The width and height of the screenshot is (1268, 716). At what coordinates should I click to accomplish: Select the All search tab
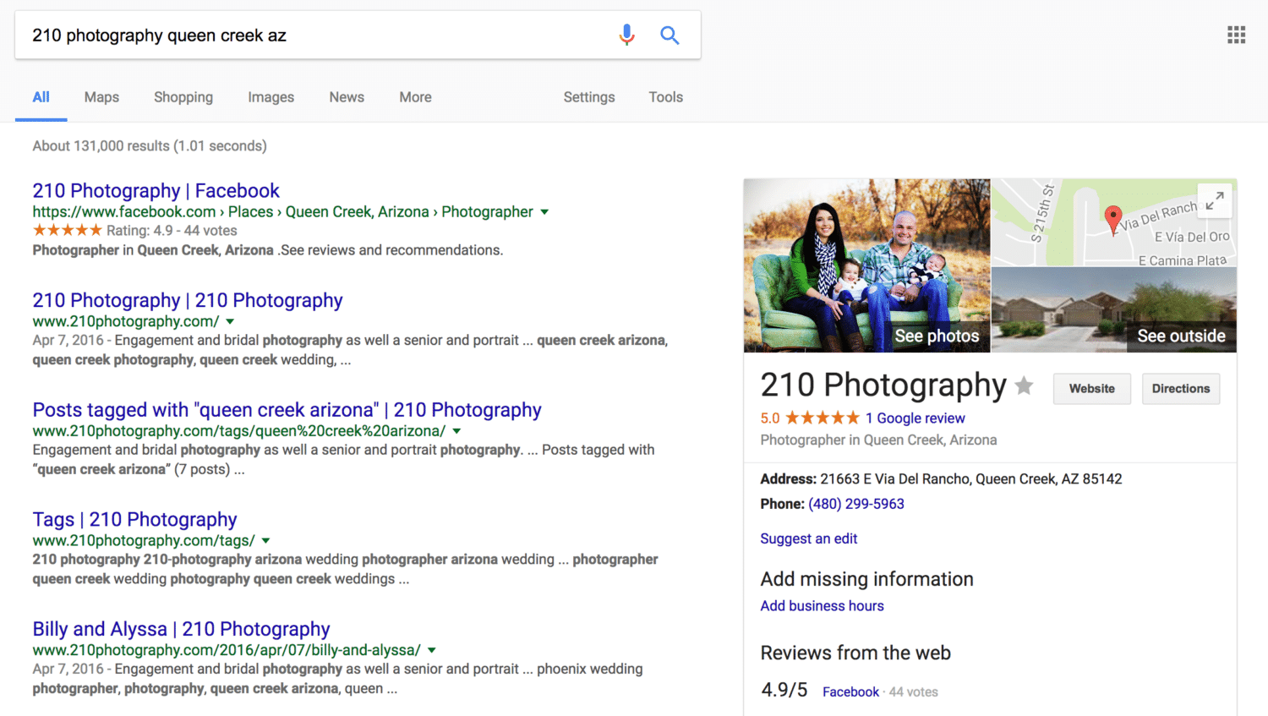(41, 97)
